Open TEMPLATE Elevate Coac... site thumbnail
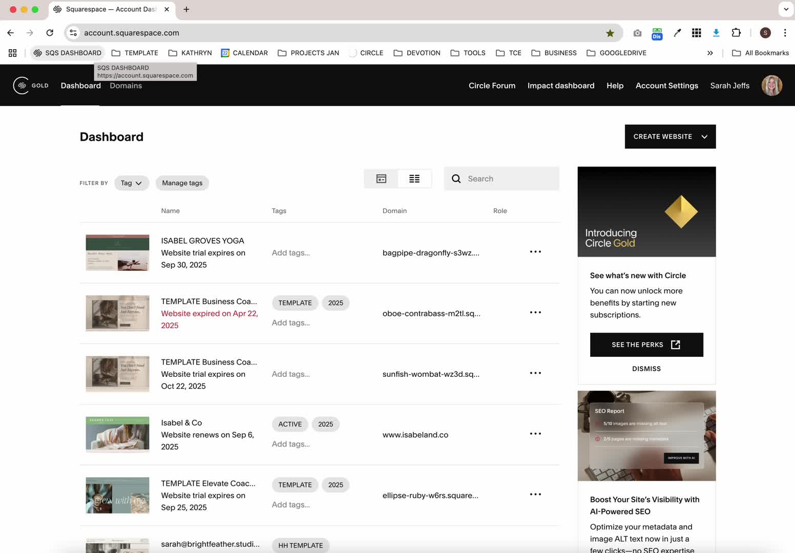 [x=117, y=495]
